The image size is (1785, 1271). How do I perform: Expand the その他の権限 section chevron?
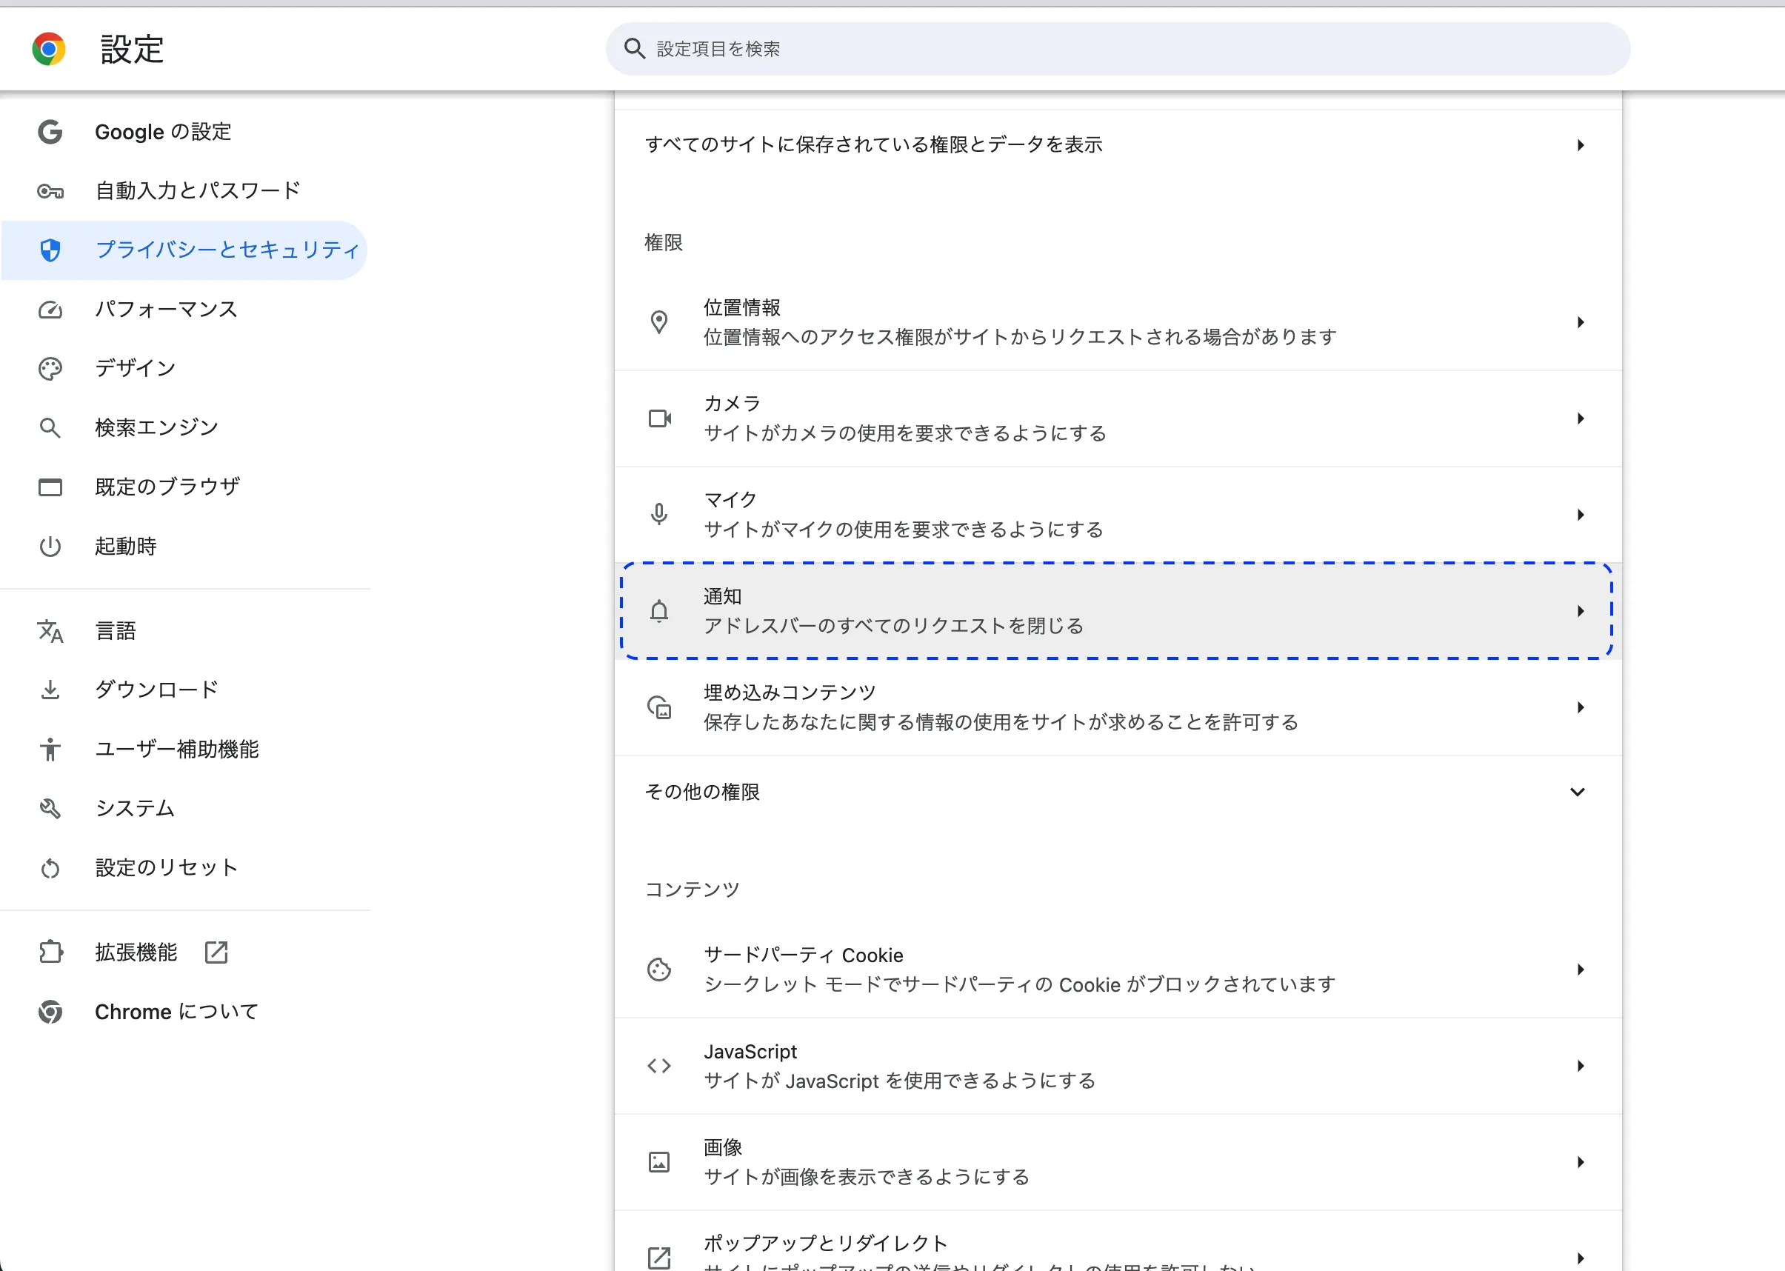point(1578,792)
